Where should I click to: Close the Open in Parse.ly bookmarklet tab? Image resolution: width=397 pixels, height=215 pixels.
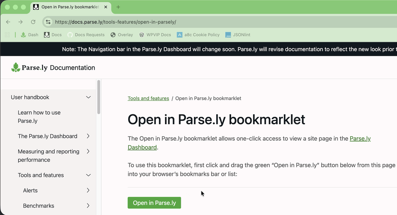click(x=105, y=7)
